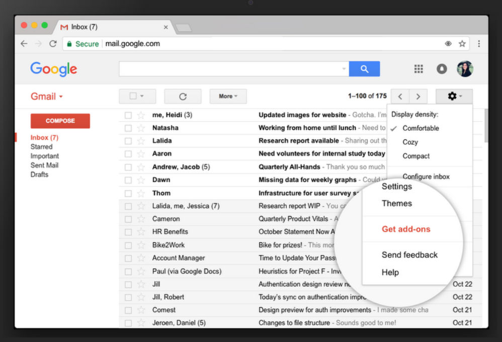Star the email from Thom

[141, 194]
